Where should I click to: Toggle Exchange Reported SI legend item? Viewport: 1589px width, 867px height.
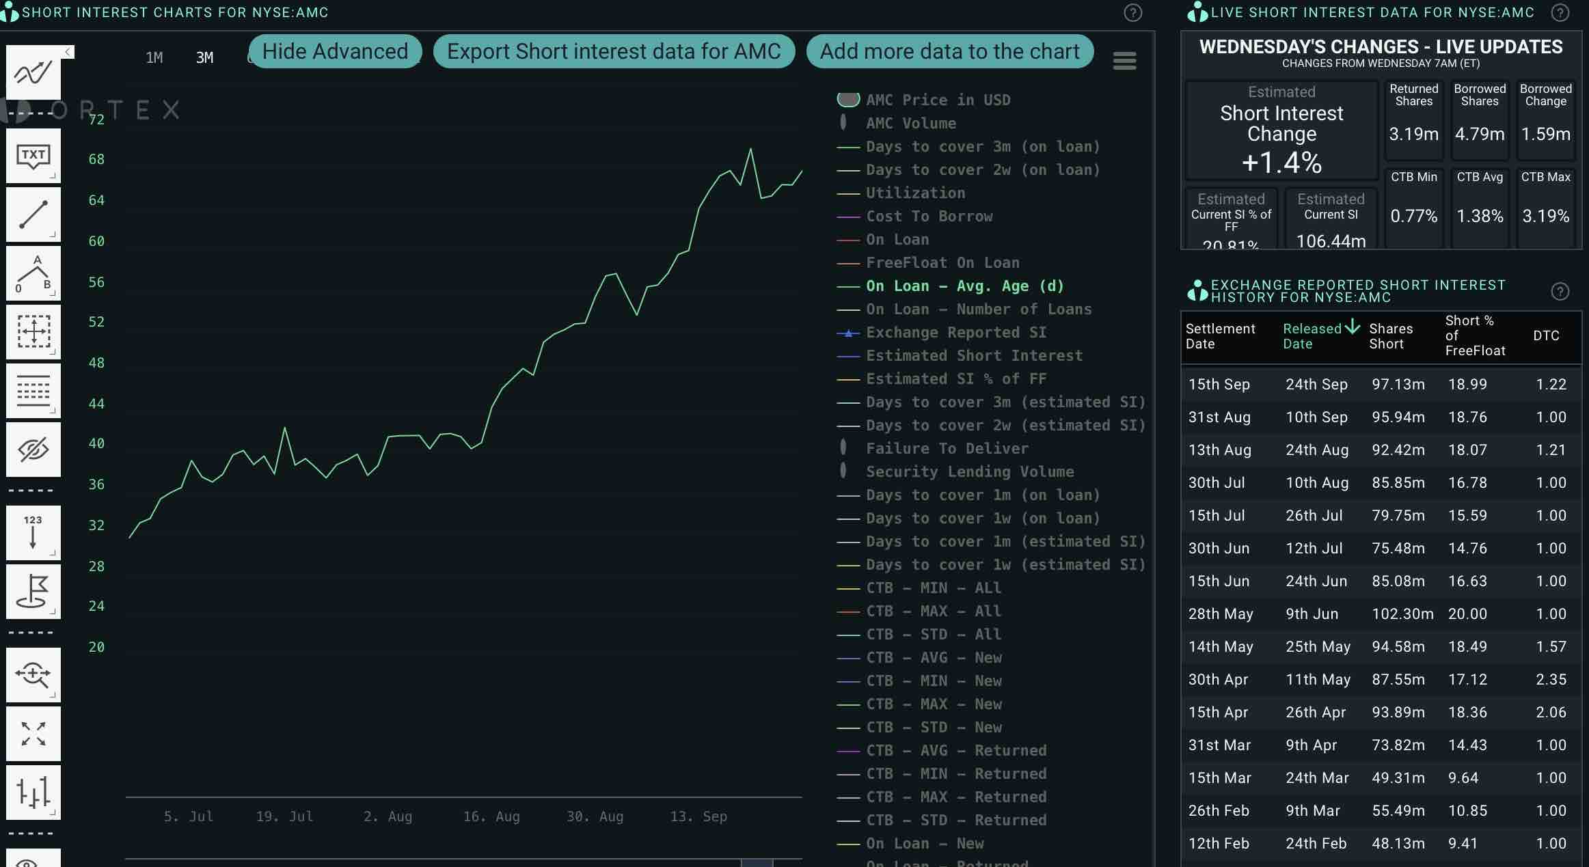[955, 333]
